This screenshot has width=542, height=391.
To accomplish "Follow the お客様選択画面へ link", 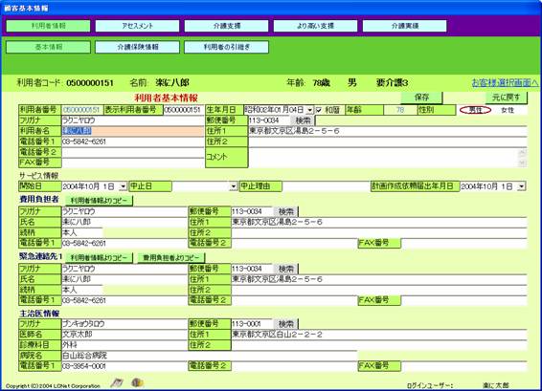I will pos(505,83).
